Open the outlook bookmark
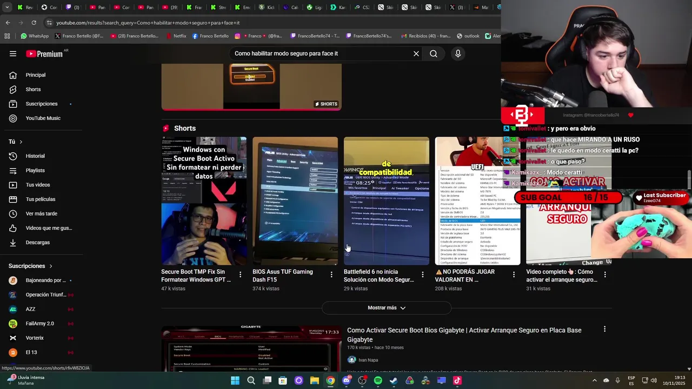 click(468, 36)
